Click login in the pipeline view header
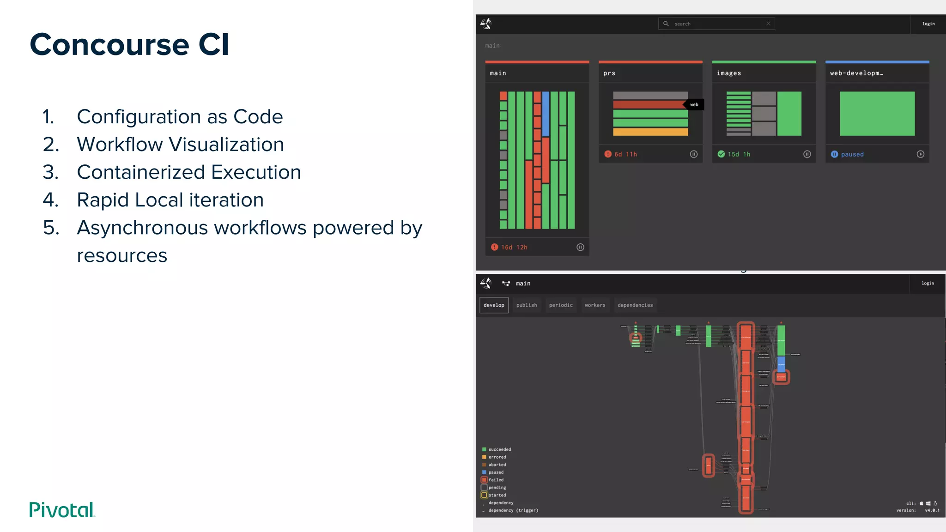The width and height of the screenshot is (946, 532). tap(928, 283)
